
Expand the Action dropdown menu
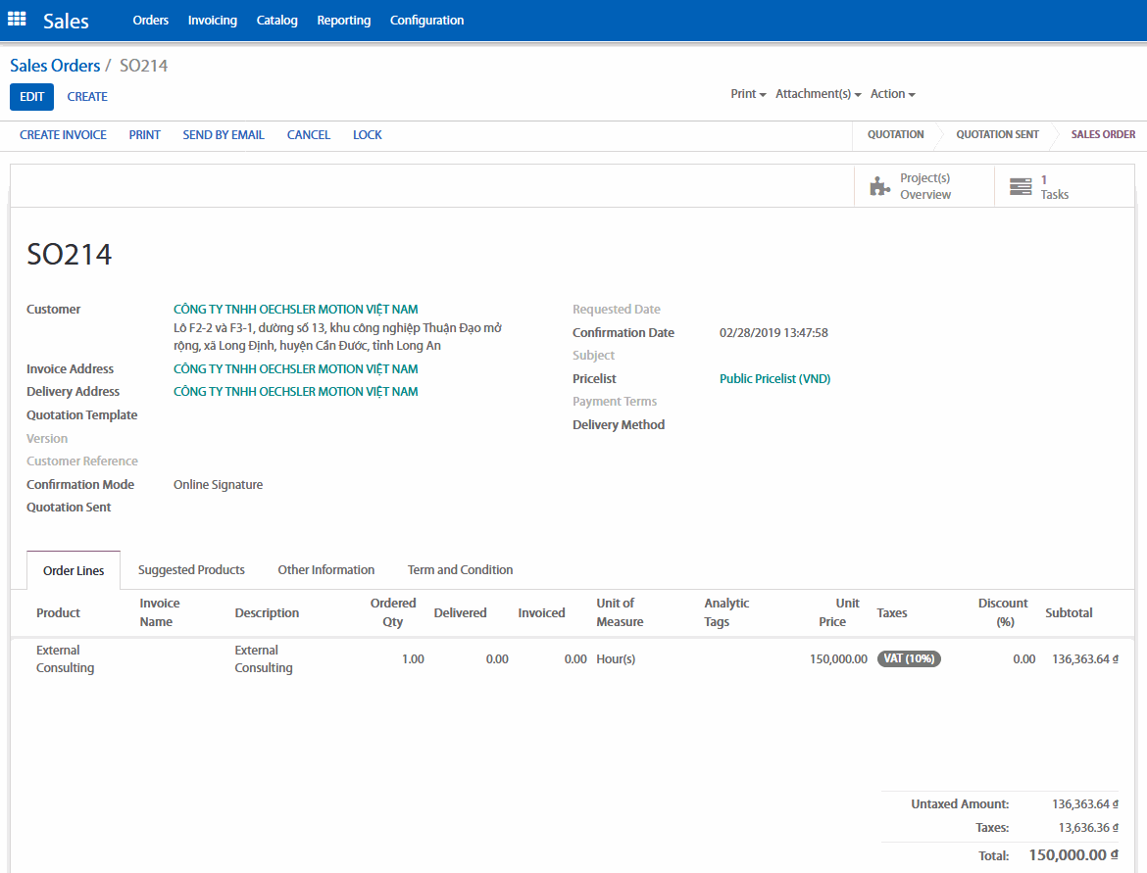(x=892, y=94)
